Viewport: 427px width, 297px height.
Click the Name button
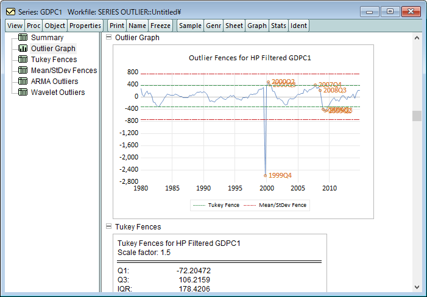click(137, 26)
